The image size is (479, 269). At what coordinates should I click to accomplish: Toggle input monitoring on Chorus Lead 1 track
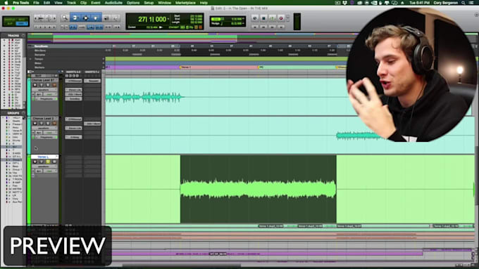coord(42,85)
